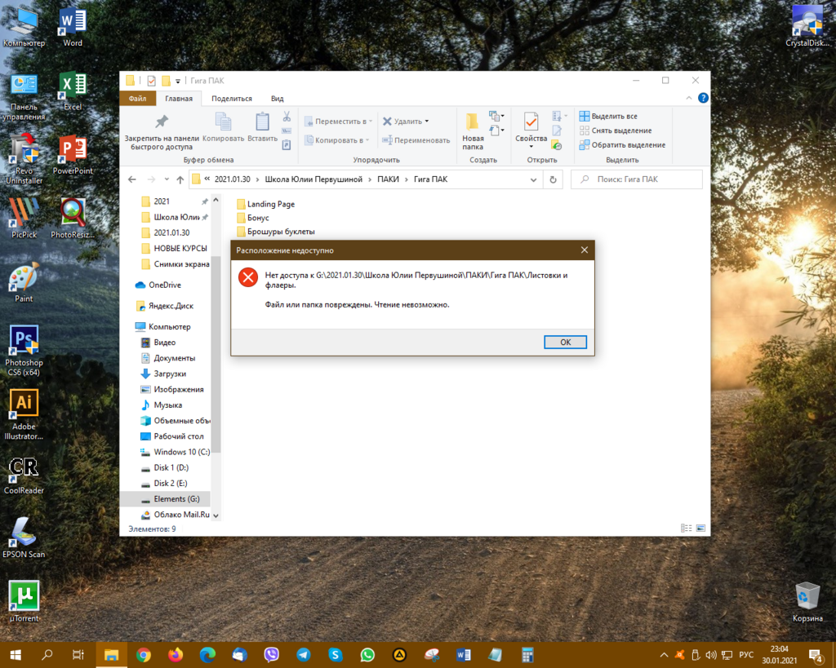The image size is (836, 668).
Task: Switch to the Главная ribbon tab
Action: pyautogui.click(x=179, y=98)
